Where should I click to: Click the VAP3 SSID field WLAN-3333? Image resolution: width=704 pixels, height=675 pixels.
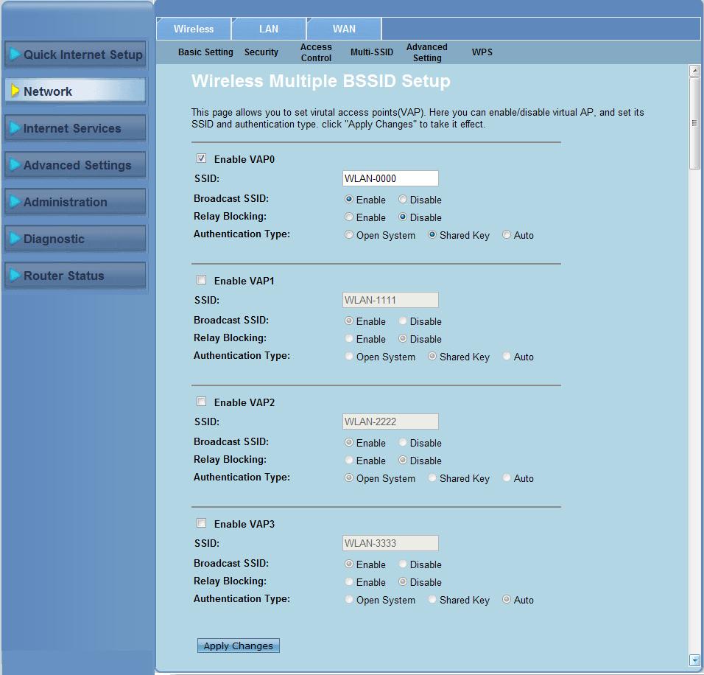click(x=390, y=543)
